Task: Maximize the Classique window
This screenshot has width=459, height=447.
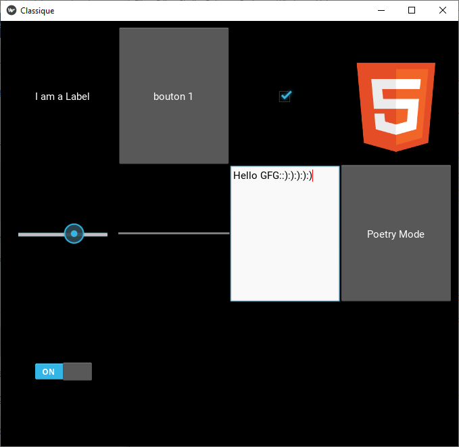Action: tap(412, 11)
